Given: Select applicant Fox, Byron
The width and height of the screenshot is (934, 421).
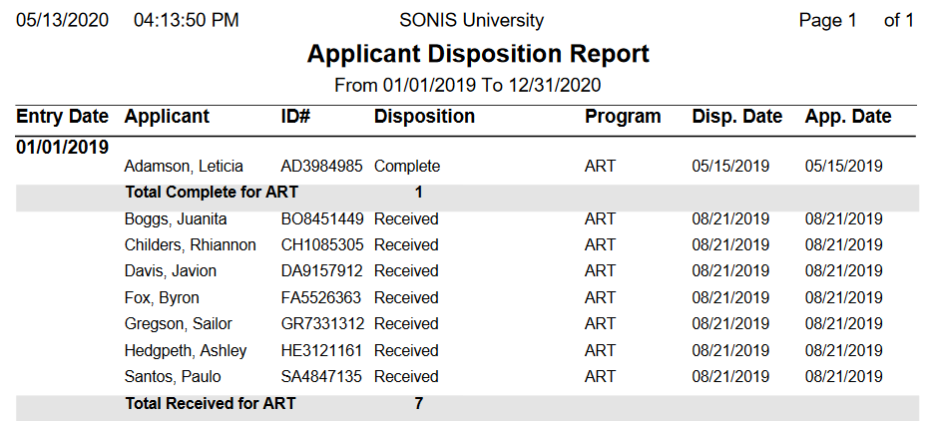Looking at the screenshot, I should click(162, 298).
